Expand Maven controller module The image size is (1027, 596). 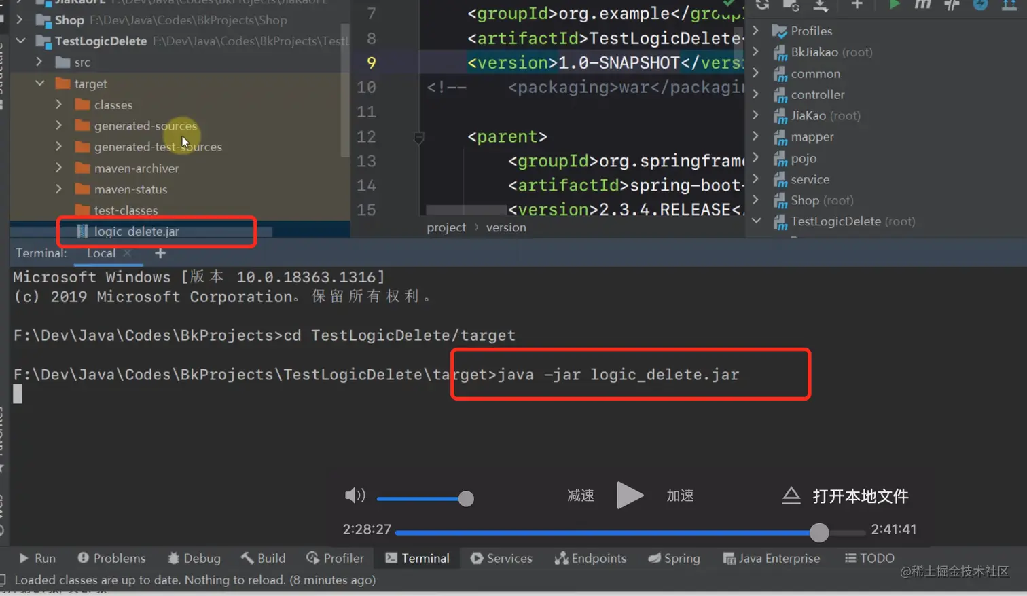coord(756,94)
